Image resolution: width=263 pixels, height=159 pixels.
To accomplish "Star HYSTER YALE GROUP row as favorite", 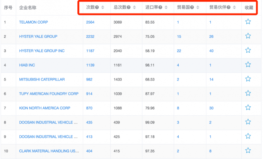I will click(248, 36).
